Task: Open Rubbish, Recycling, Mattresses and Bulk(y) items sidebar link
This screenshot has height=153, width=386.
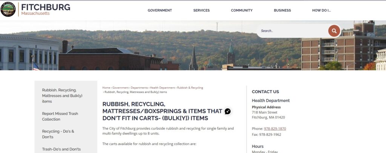Action: click(x=62, y=95)
